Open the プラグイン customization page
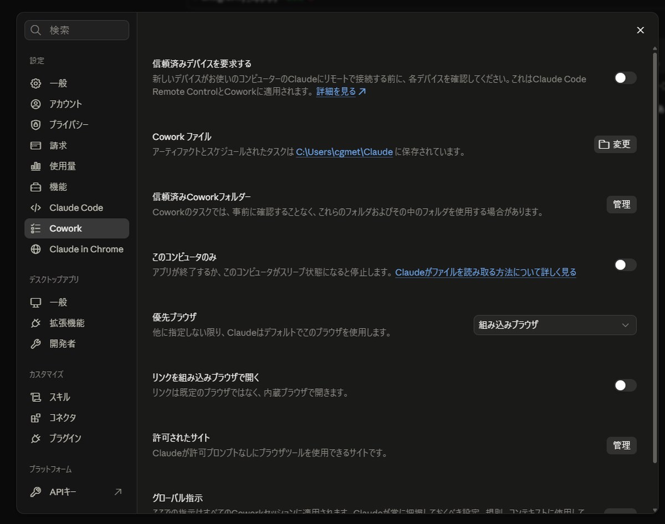The image size is (665, 524). click(x=76, y=438)
